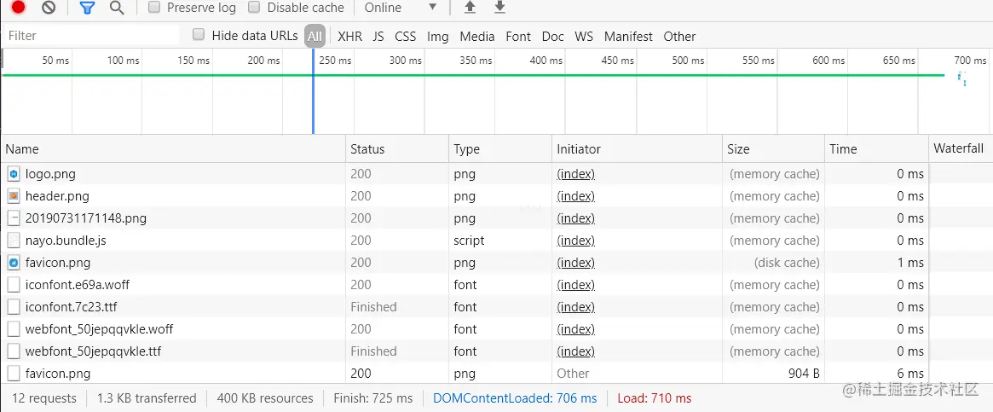993x412 pixels.
Task: Click the 20190731171148.png file icon
Action: tap(14, 218)
